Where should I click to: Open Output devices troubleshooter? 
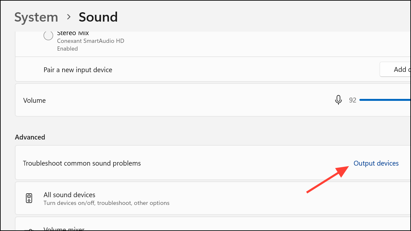[376, 163]
